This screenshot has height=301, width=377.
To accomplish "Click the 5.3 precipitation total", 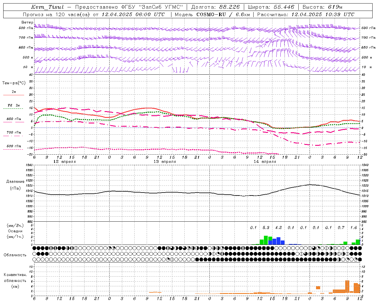I will pos(266,228).
